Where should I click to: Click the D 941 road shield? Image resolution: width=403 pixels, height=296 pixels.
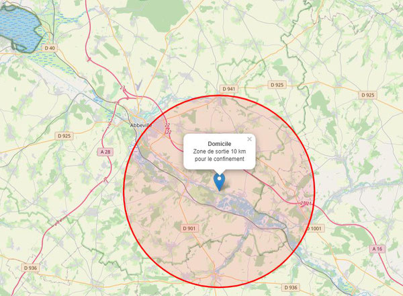(x=229, y=89)
